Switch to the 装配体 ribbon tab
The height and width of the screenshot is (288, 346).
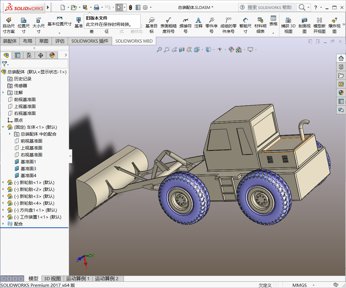10,41
